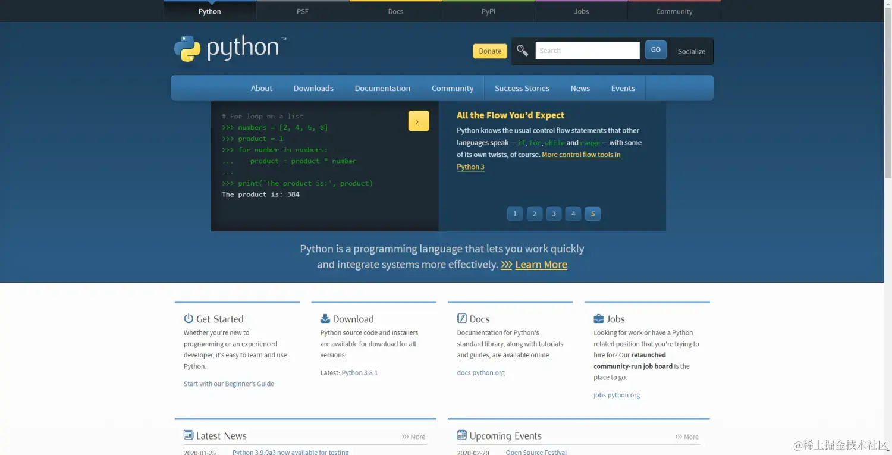Click the Learn More link

tap(541, 265)
